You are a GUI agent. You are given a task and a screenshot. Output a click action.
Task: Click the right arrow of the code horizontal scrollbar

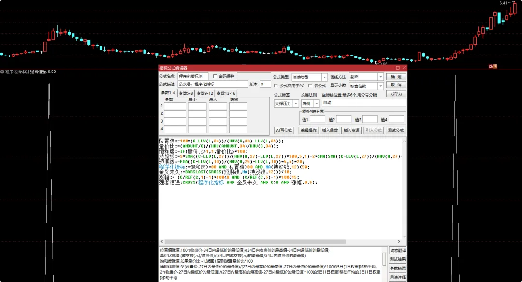399,242
